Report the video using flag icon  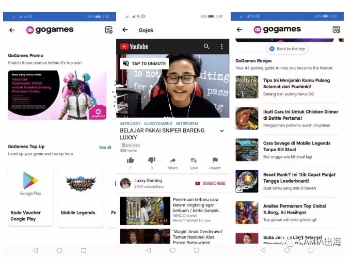click(215, 160)
